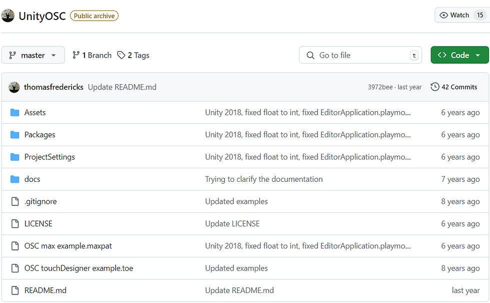Click the folder icon for docs
The width and height of the screenshot is (490, 303).
click(14, 179)
